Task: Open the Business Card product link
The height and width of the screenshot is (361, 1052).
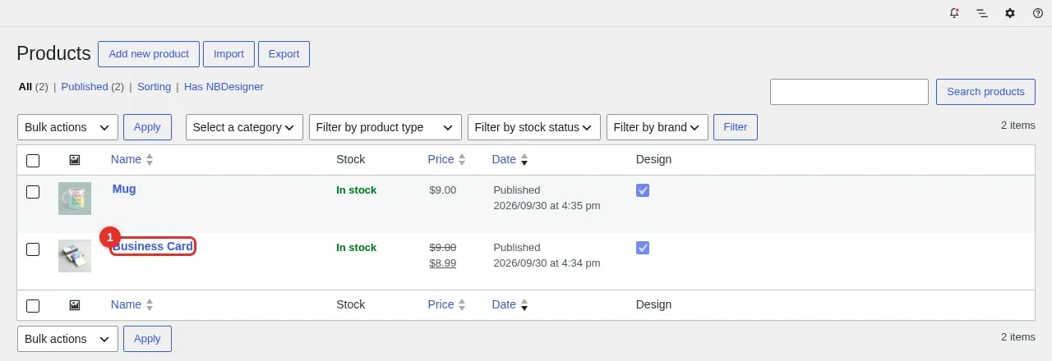Action: [x=153, y=246]
